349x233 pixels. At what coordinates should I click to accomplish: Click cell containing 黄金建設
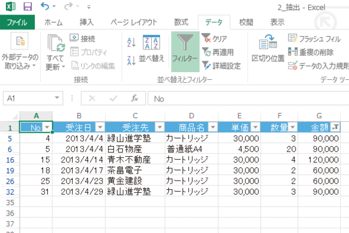point(135,181)
